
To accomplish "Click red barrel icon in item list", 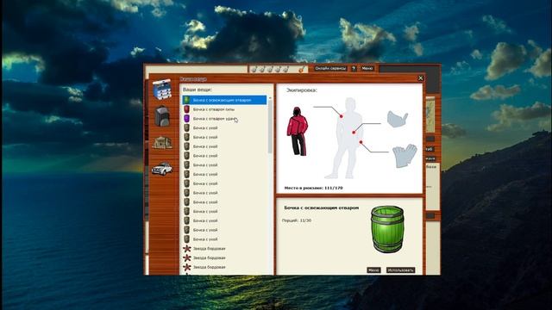I will [x=186, y=109].
